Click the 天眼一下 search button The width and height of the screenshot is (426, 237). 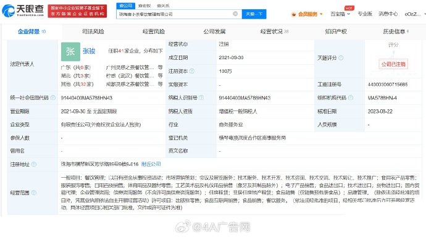pos(254,14)
